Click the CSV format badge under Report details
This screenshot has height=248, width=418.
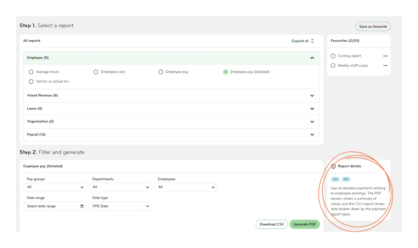[x=335, y=179]
